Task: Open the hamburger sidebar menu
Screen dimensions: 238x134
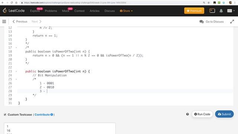Action: click(x=4, y=22)
